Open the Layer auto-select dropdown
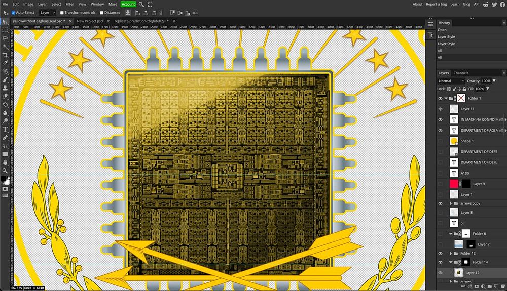 48,13
